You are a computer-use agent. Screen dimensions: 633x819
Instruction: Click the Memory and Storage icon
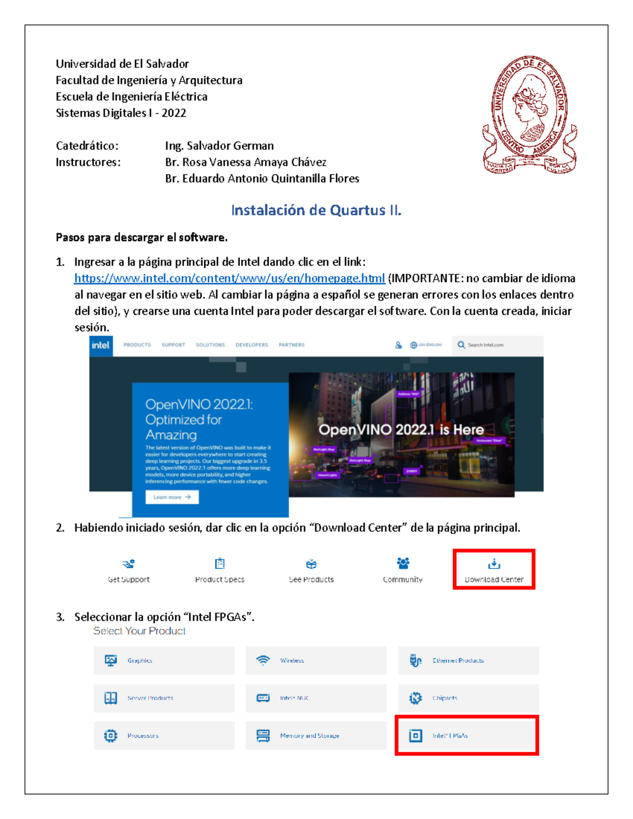[x=262, y=734]
